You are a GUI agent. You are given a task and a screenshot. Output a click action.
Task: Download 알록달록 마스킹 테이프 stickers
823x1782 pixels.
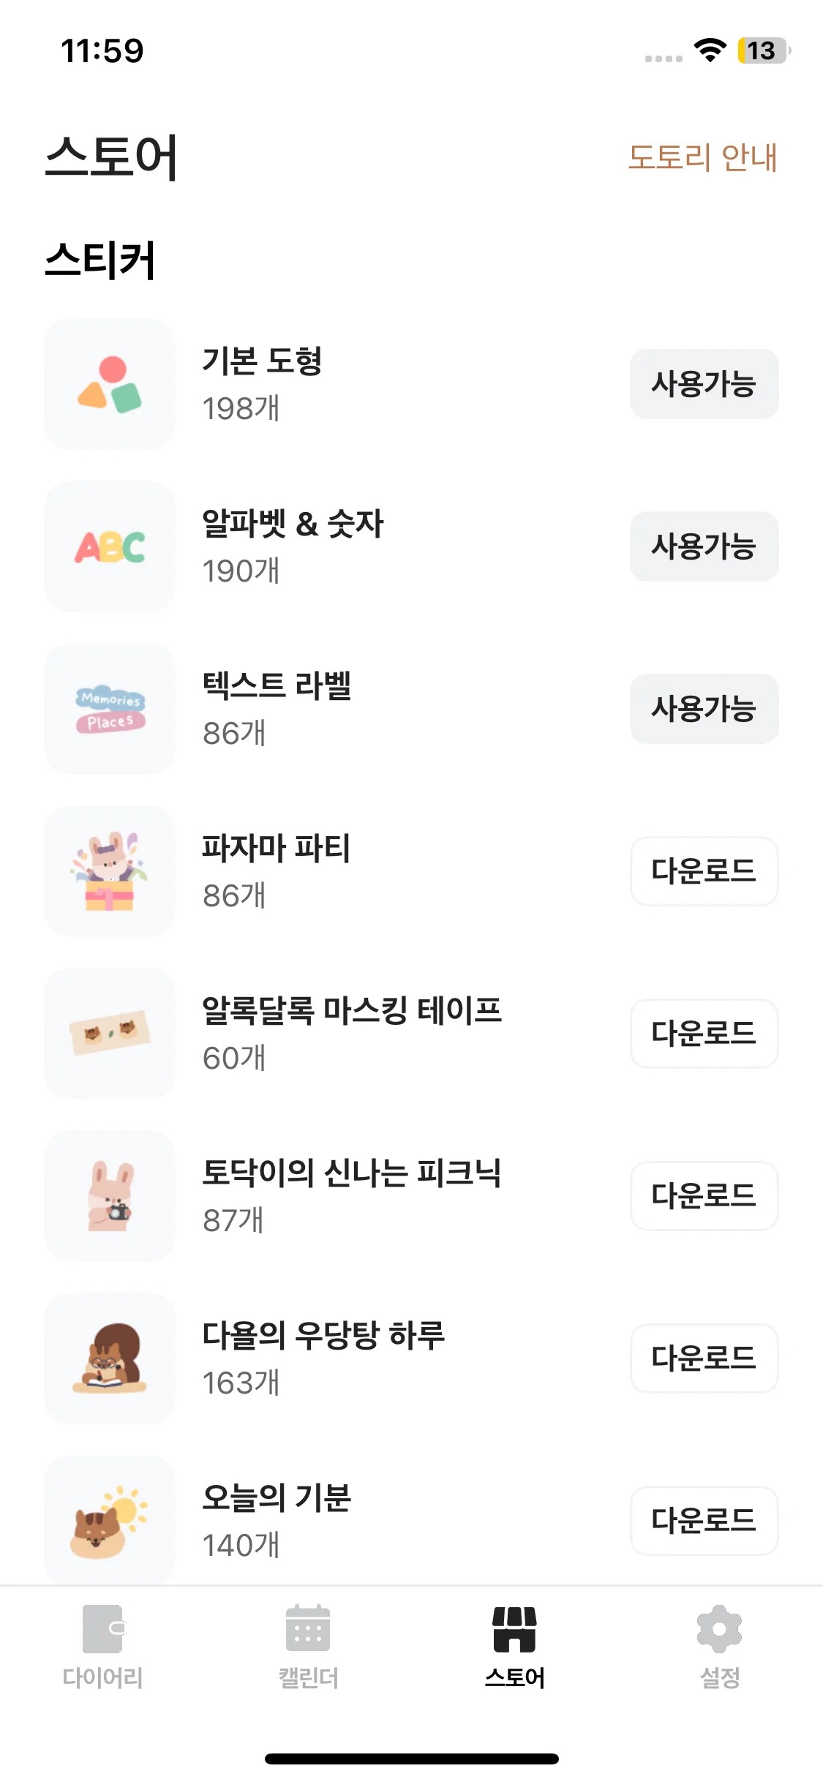click(704, 1034)
